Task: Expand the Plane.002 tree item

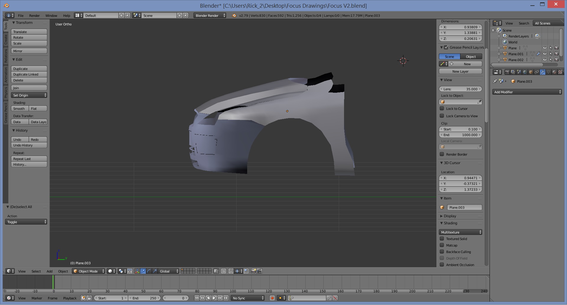Action: point(499,60)
